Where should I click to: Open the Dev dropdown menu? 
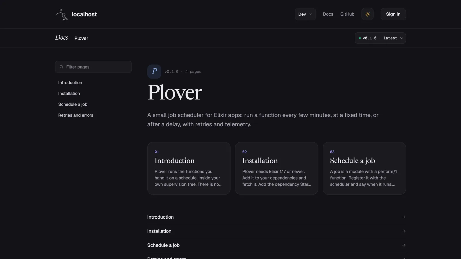point(305,14)
